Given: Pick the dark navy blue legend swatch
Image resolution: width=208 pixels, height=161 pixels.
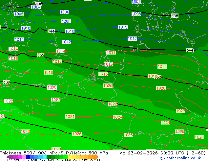Looking at the screenshot, I should click(x=28, y=157).
